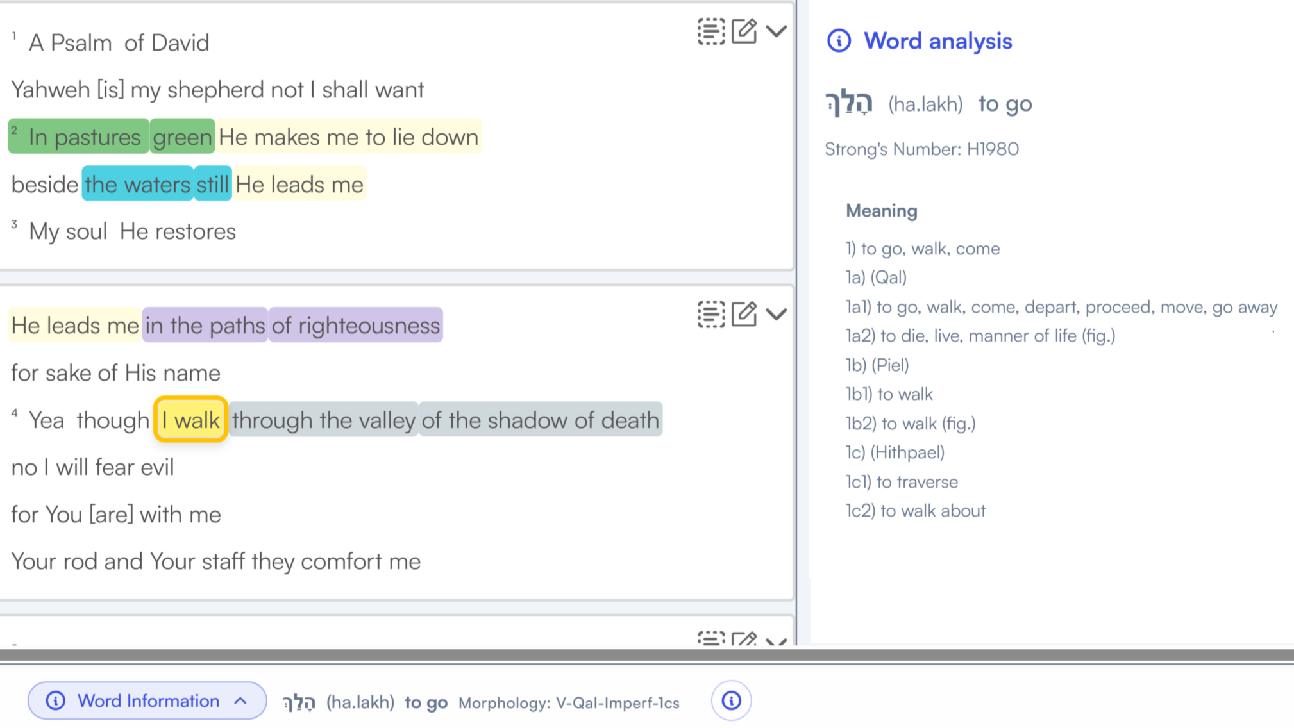
Task: Select the text selection icon on first verse card
Action: click(710, 31)
